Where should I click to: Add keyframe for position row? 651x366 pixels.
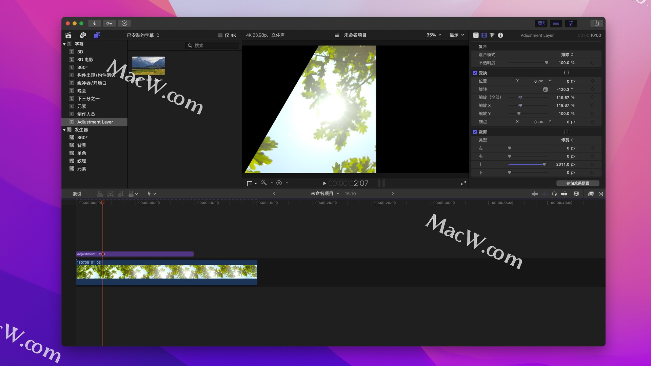(592, 81)
